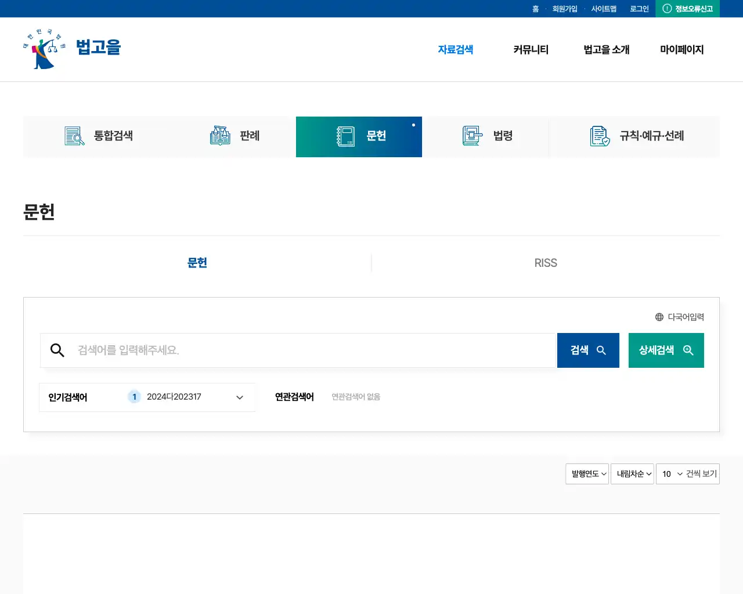Select the 문헌 category tab
The width and height of the screenshot is (743, 594).
359,136
